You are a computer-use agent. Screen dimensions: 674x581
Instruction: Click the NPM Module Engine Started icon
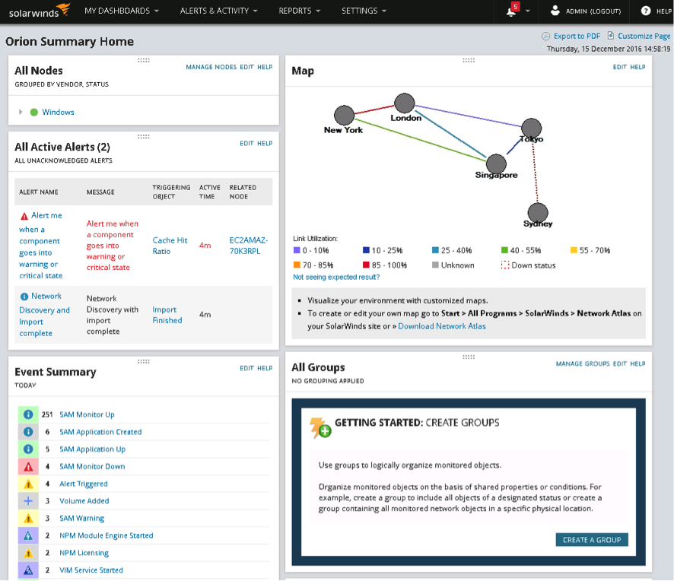point(28,536)
